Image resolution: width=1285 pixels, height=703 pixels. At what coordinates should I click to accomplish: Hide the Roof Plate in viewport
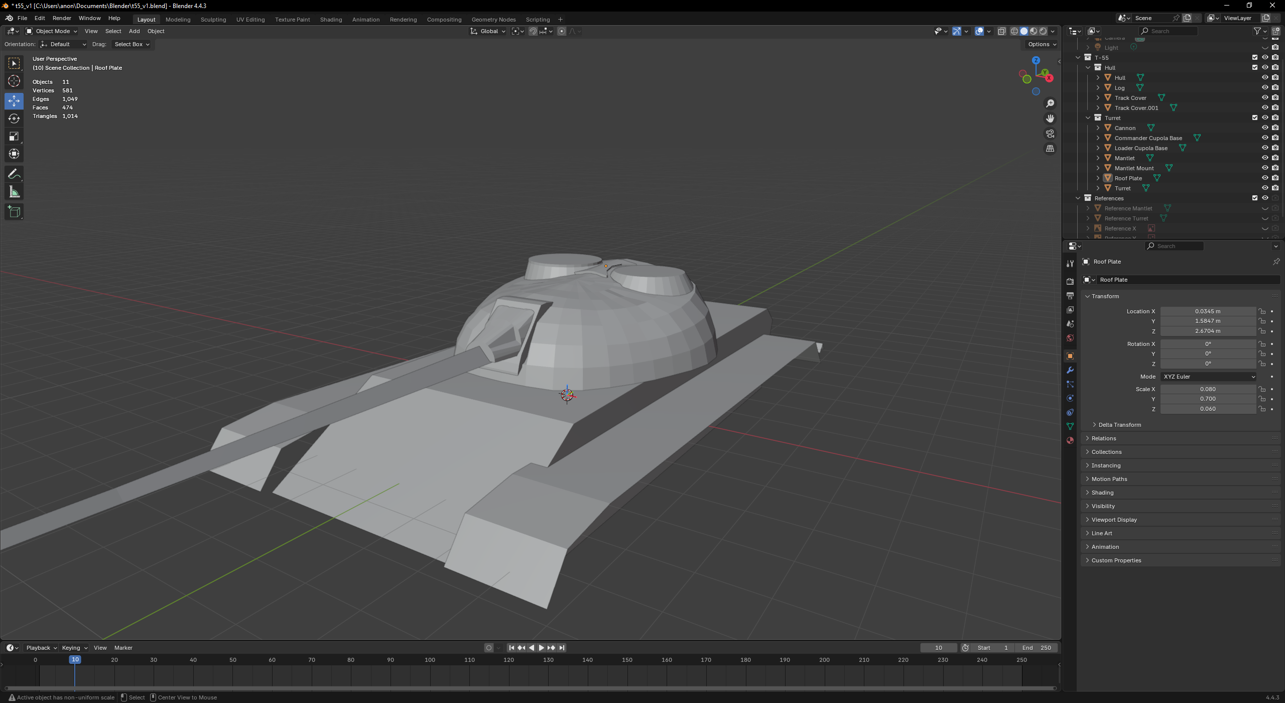pos(1265,178)
